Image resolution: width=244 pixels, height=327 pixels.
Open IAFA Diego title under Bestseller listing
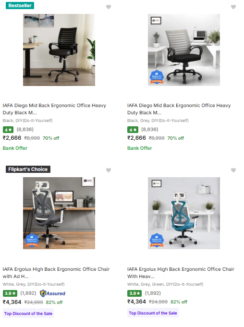pyautogui.click(x=54, y=109)
